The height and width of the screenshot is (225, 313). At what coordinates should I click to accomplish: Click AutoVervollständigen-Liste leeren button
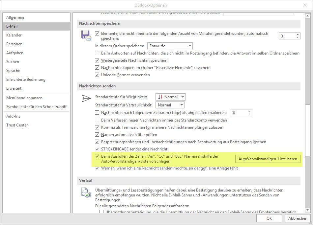(268, 159)
